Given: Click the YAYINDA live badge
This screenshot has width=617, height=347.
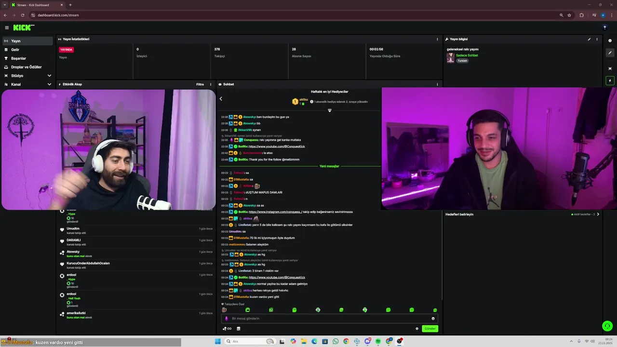Looking at the screenshot, I should [x=67, y=50].
